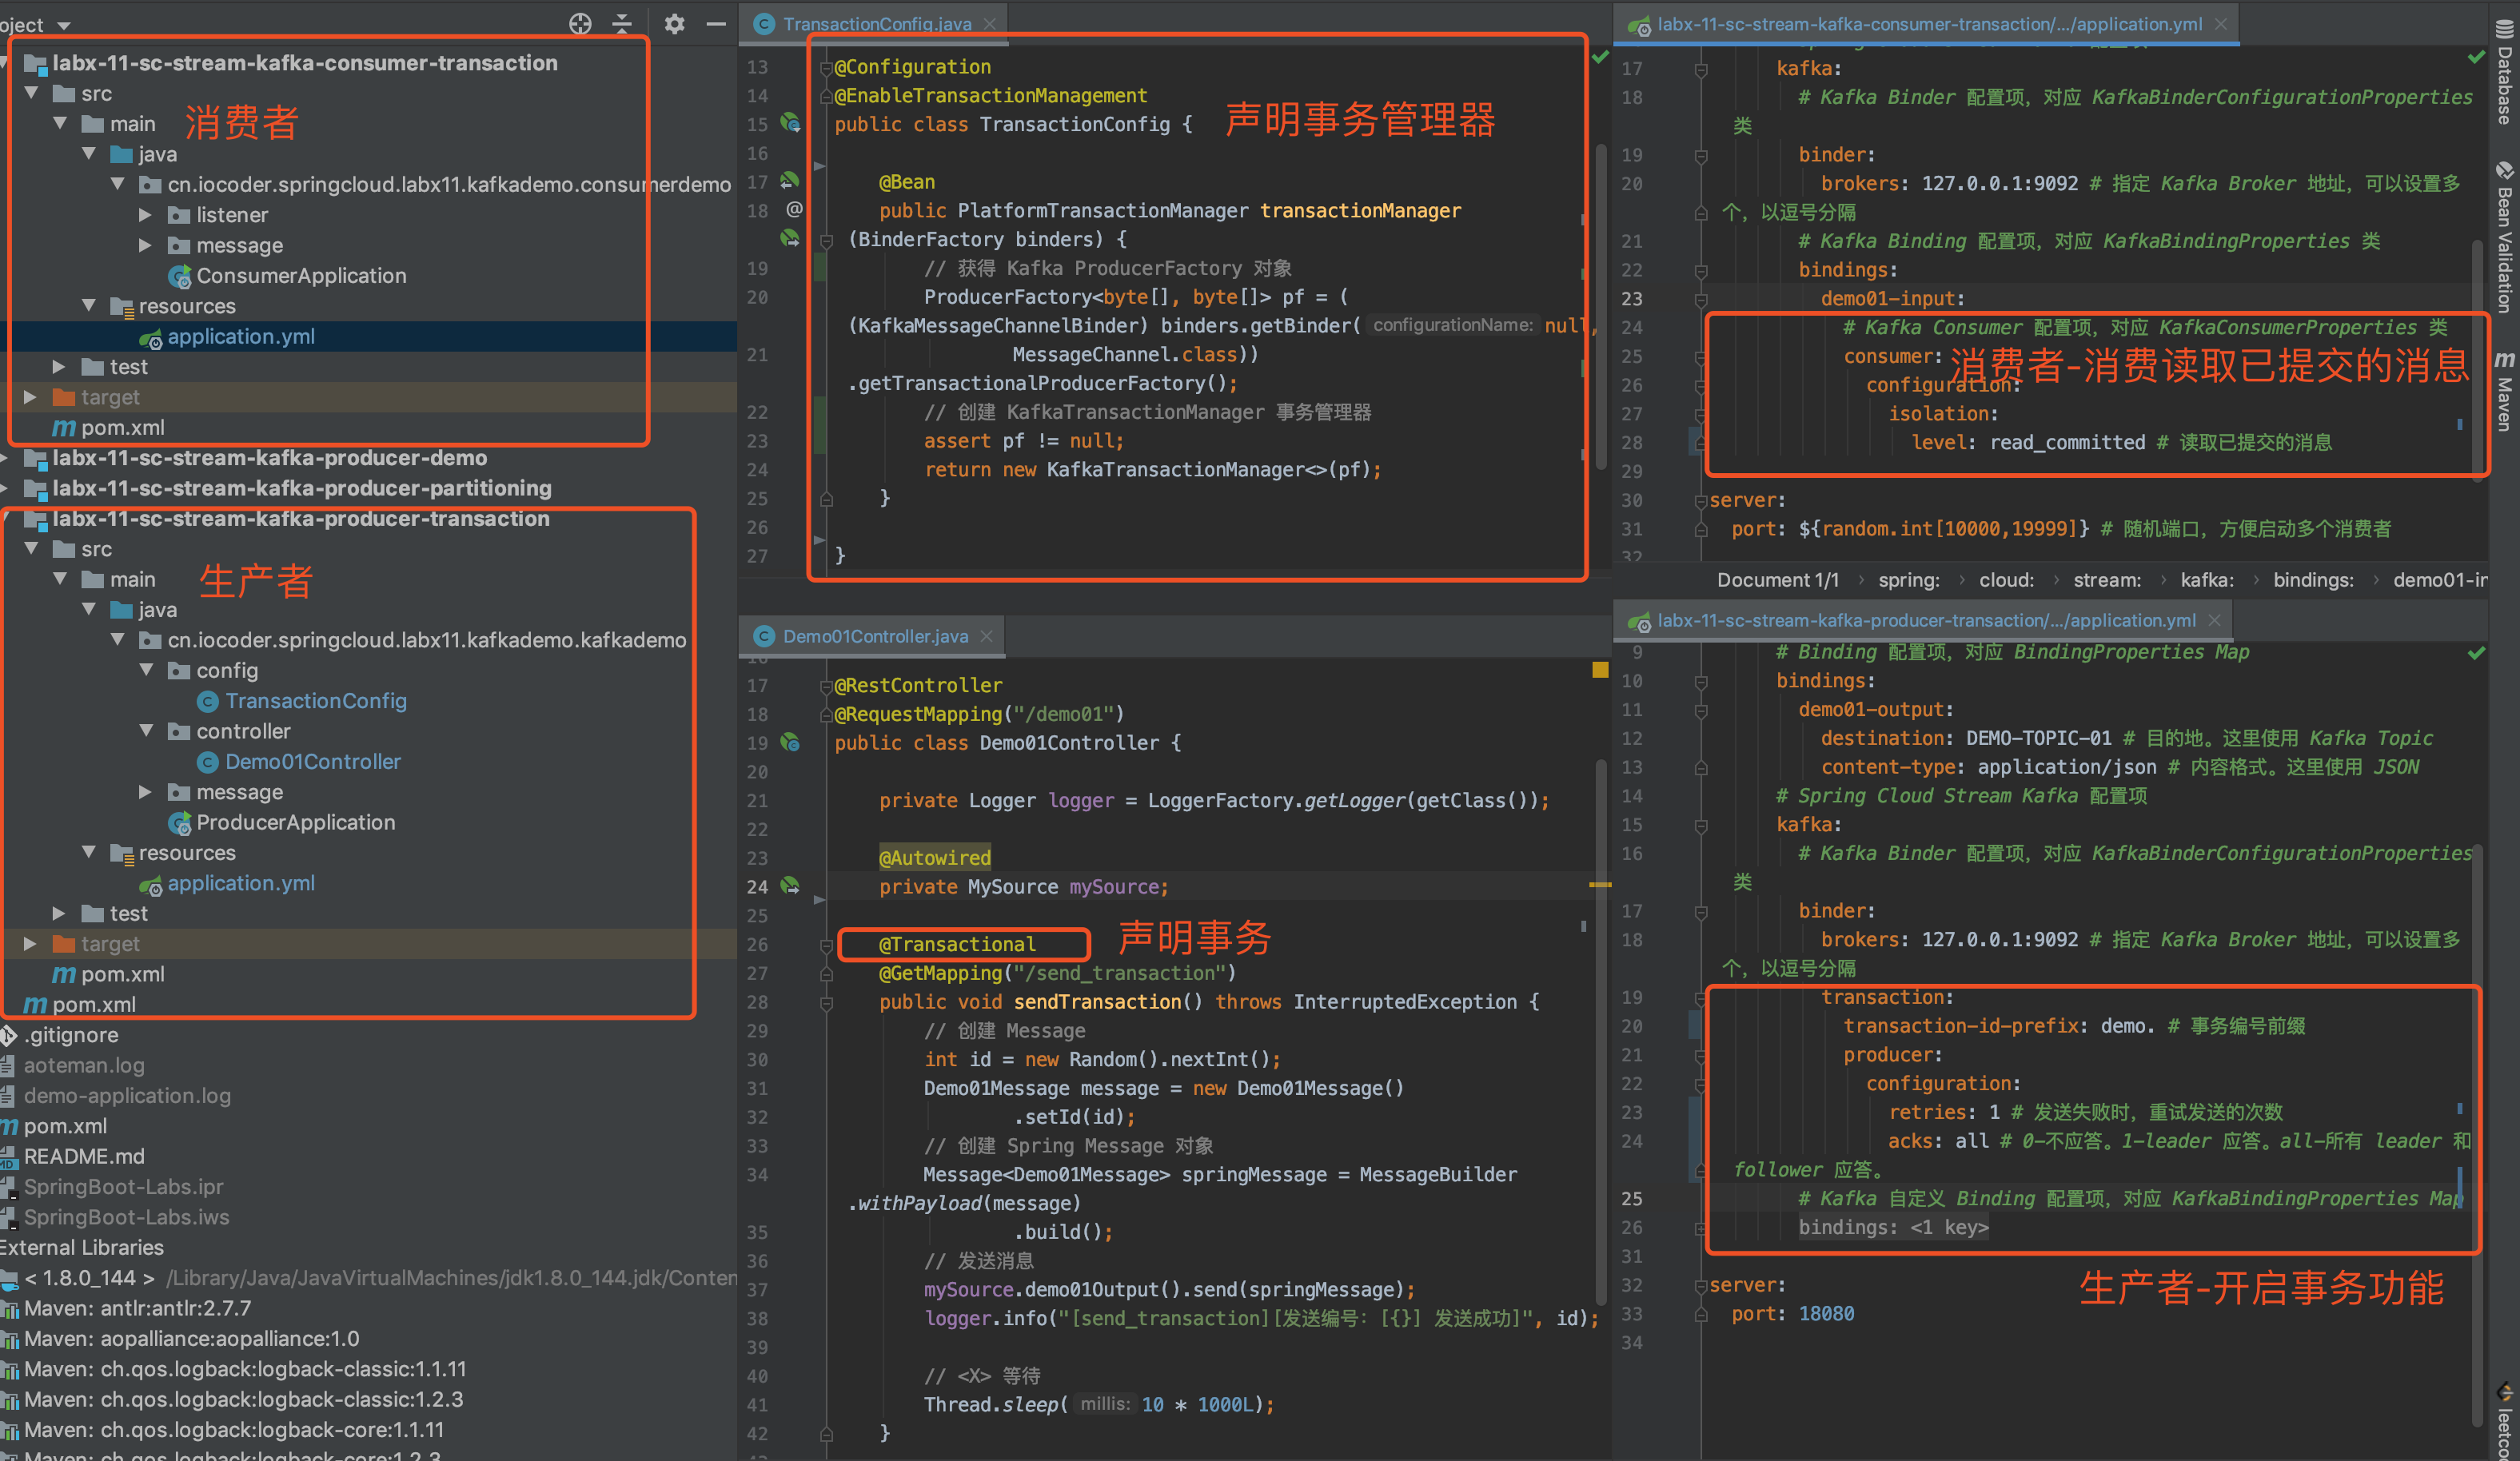Viewport: 2520px width, 1461px height.
Task: Toggle code fold marker at @Configuration line
Action: [x=826, y=68]
